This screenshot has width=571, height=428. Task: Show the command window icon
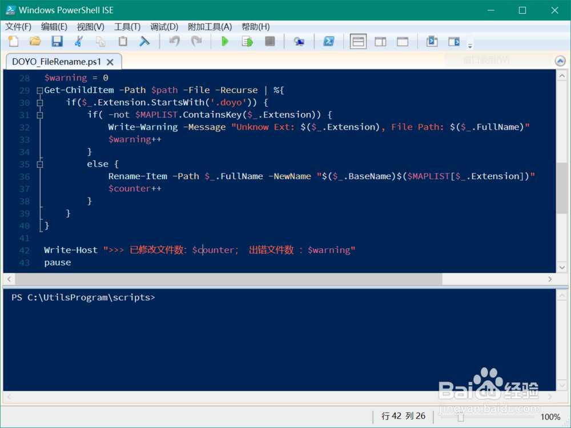[x=432, y=42]
